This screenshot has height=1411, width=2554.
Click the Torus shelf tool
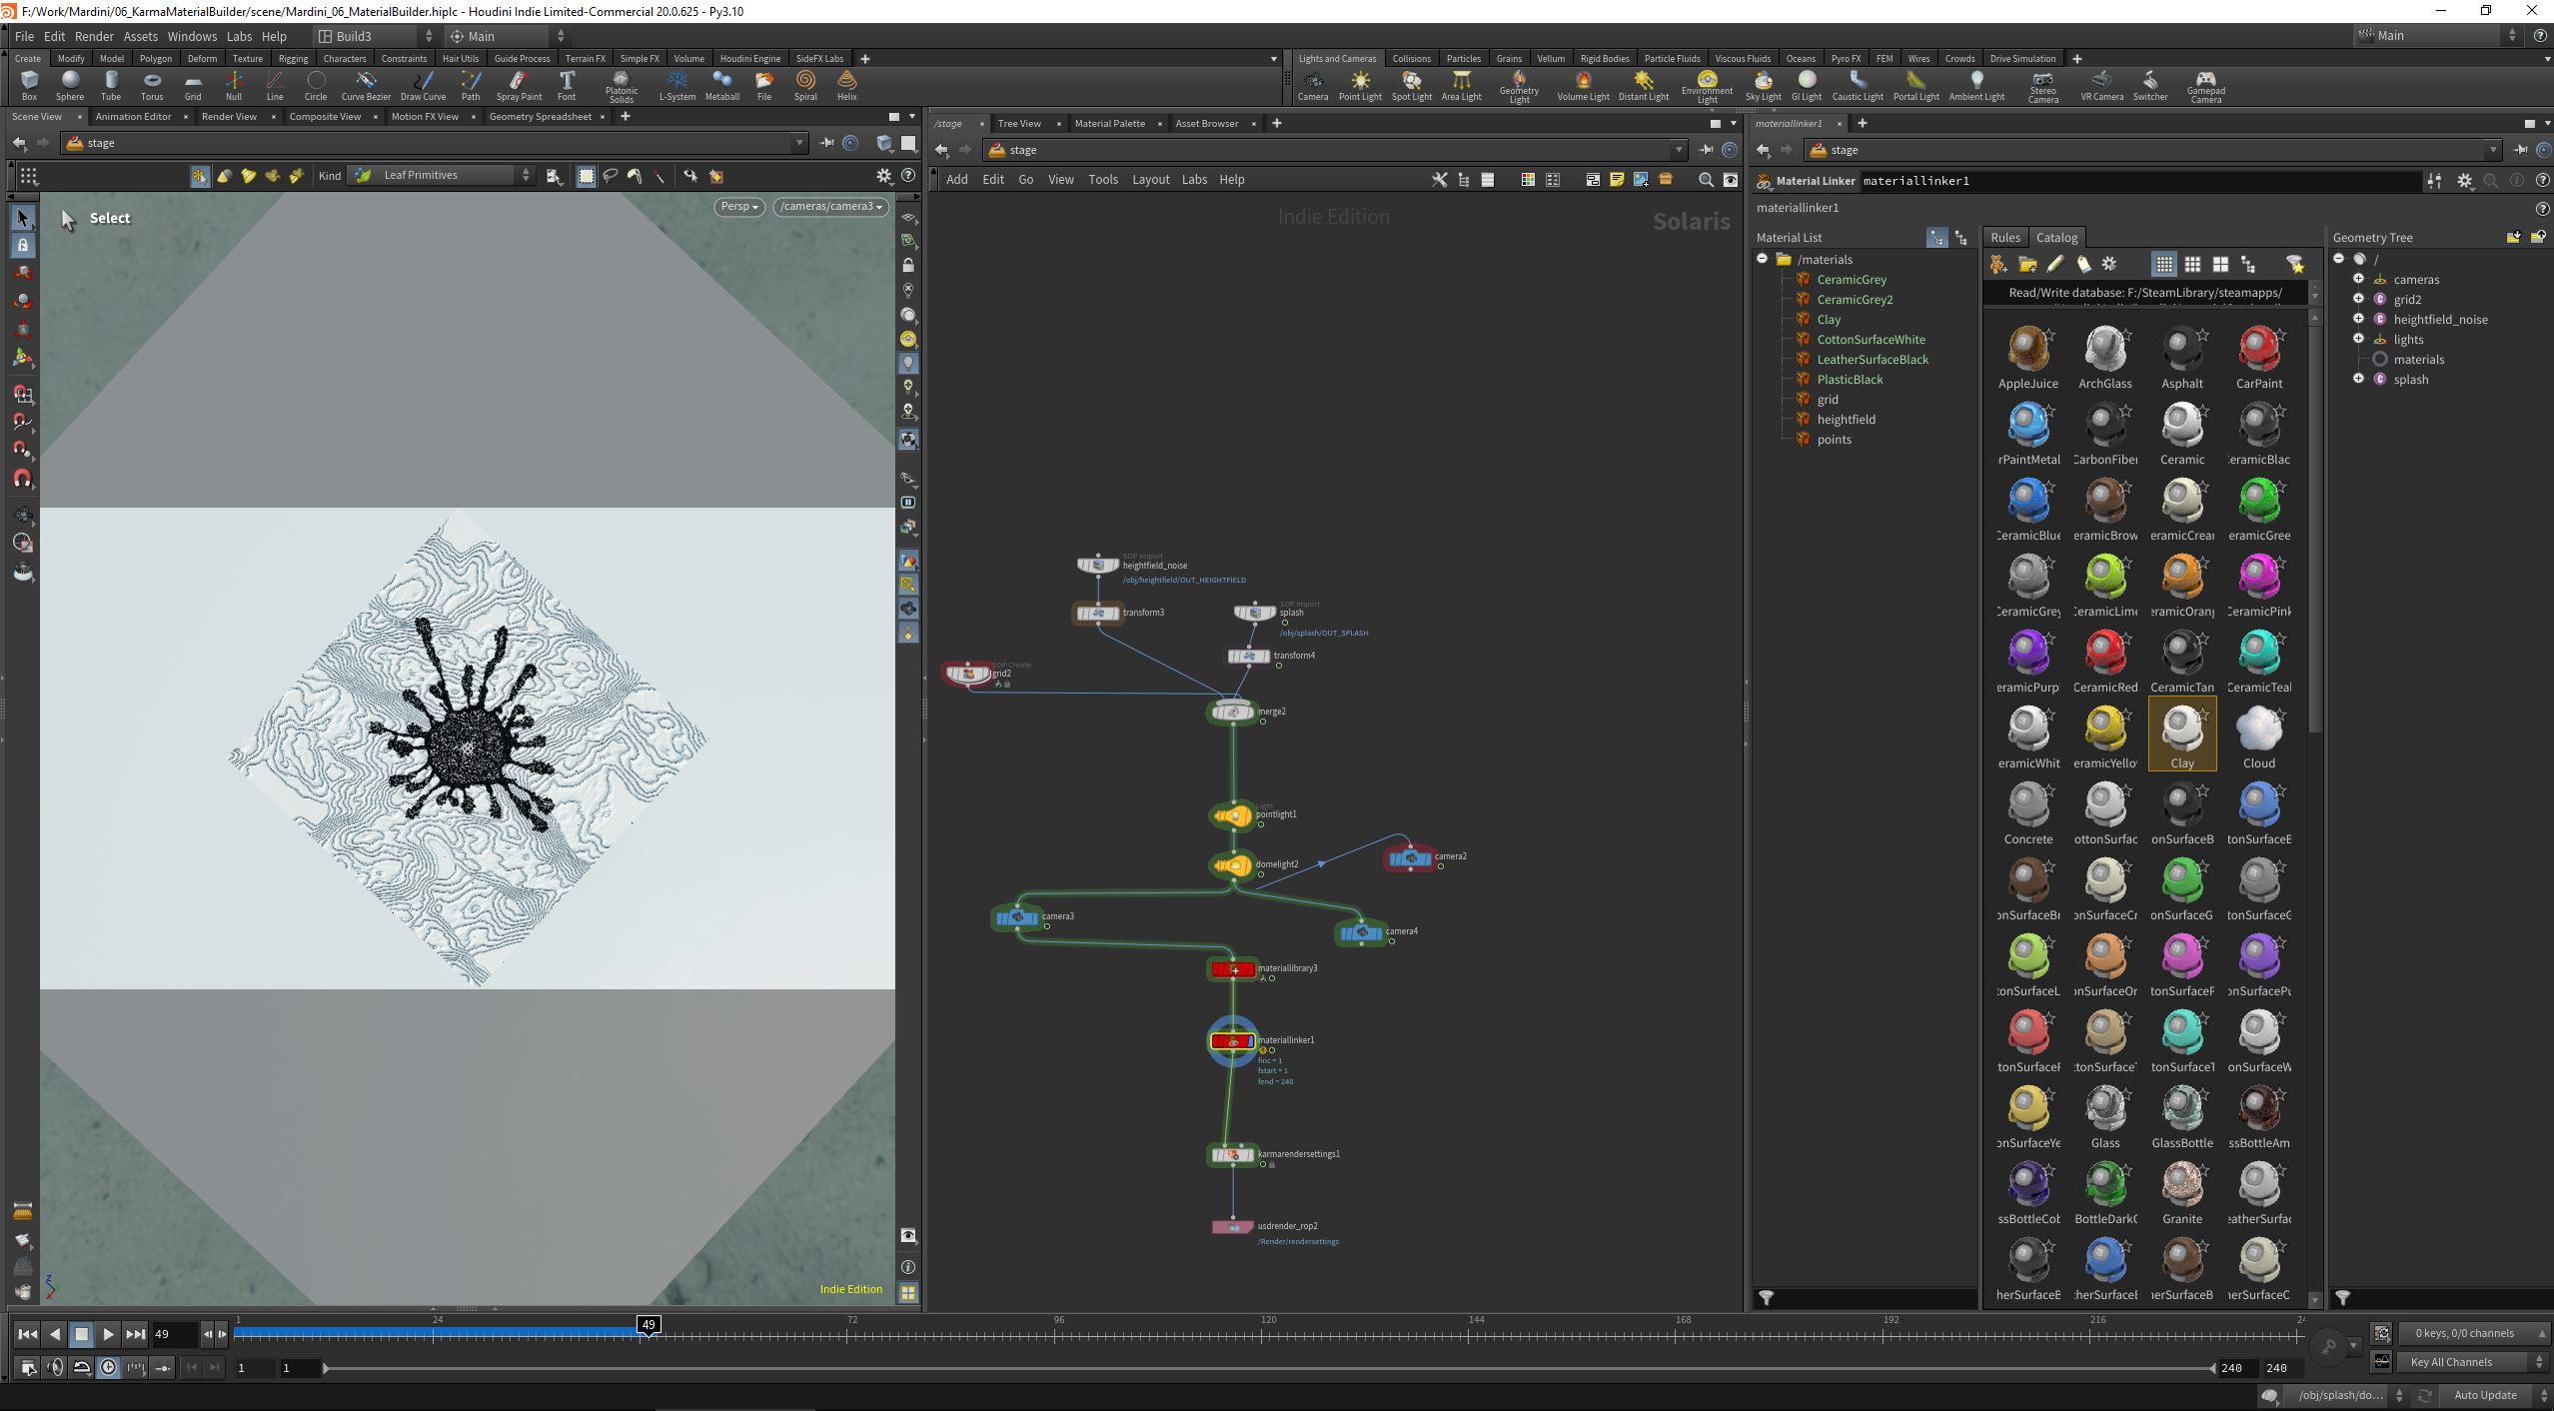tap(152, 85)
